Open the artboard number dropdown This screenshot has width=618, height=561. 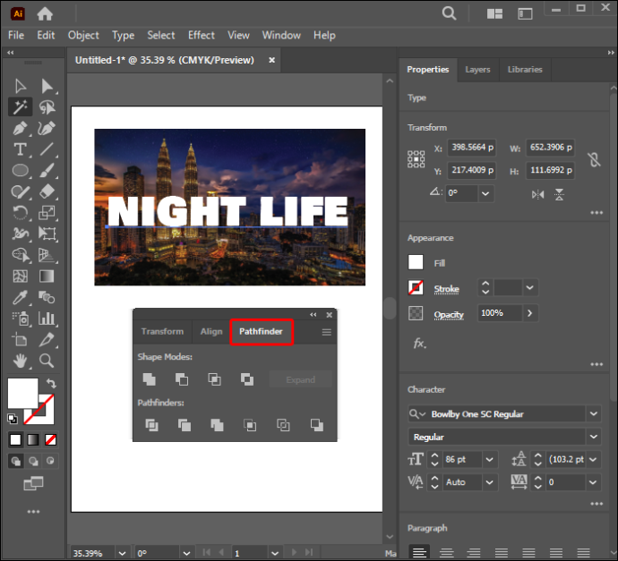pos(275,554)
